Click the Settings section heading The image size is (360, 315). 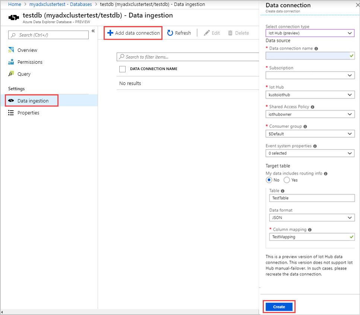[16, 89]
